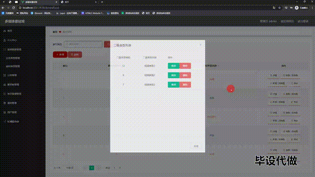Click the browser back arrow

coord(3,8)
